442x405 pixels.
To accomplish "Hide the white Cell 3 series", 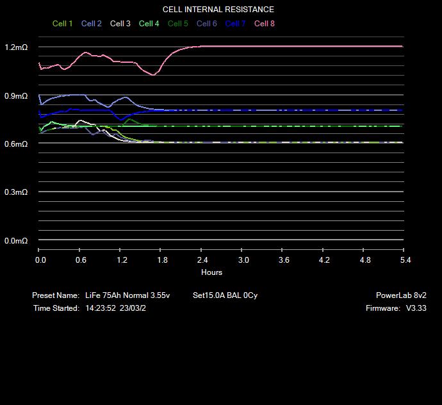I will [120, 24].
